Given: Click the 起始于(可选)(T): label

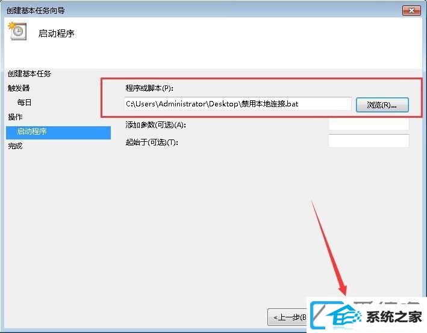Looking at the screenshot, I should [152, 142].
